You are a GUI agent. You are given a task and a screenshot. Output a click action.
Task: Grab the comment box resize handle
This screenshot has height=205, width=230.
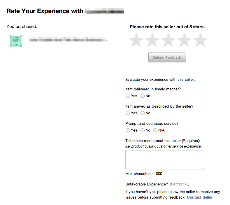click(203, 168)
